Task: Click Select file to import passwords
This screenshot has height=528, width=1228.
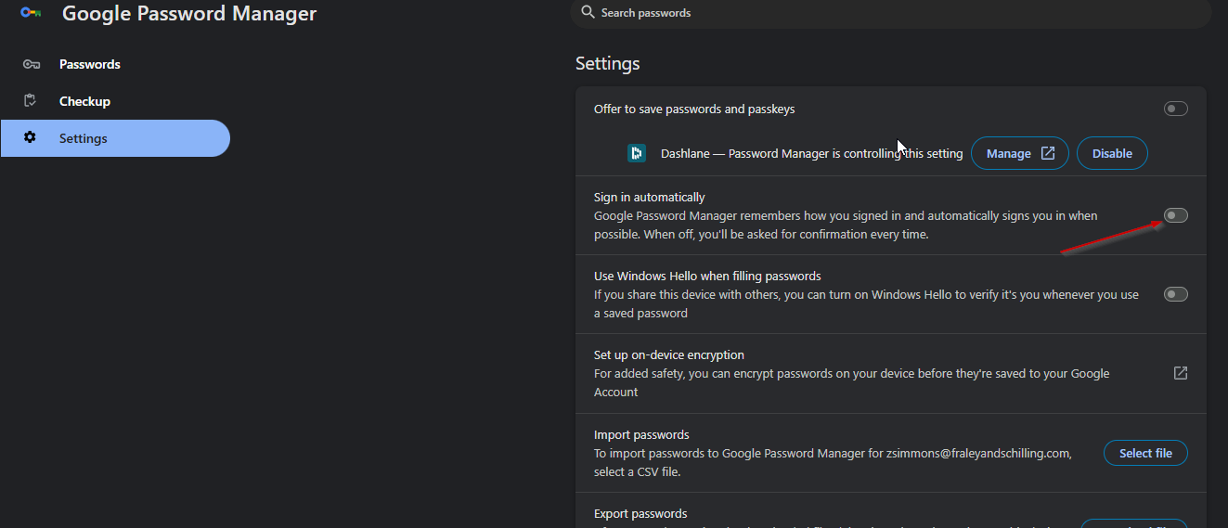Action: pyautogui.click(x=1145, y=453)
